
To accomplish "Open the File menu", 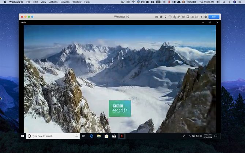I will pos(28,2).
